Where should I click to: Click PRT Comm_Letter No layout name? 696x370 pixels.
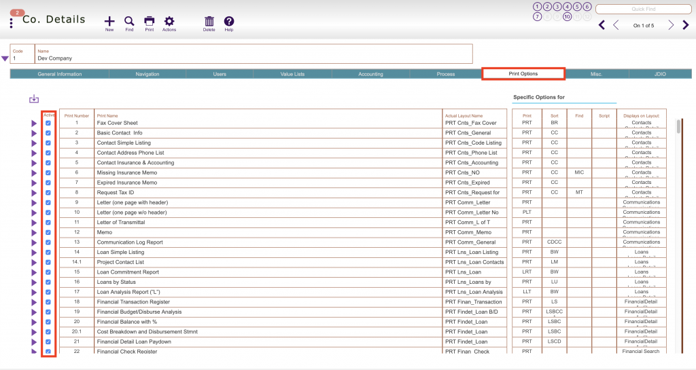coord(472,212)
